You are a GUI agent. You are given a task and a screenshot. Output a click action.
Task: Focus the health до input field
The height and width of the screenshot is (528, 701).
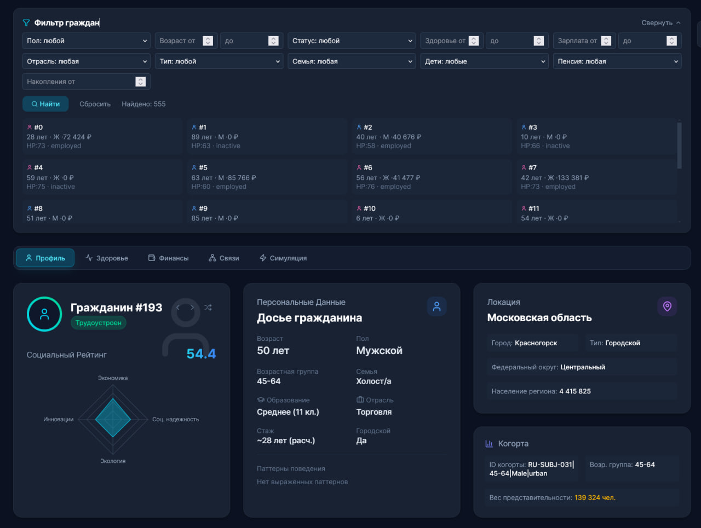pyautogui.click(x=517, y=41)
